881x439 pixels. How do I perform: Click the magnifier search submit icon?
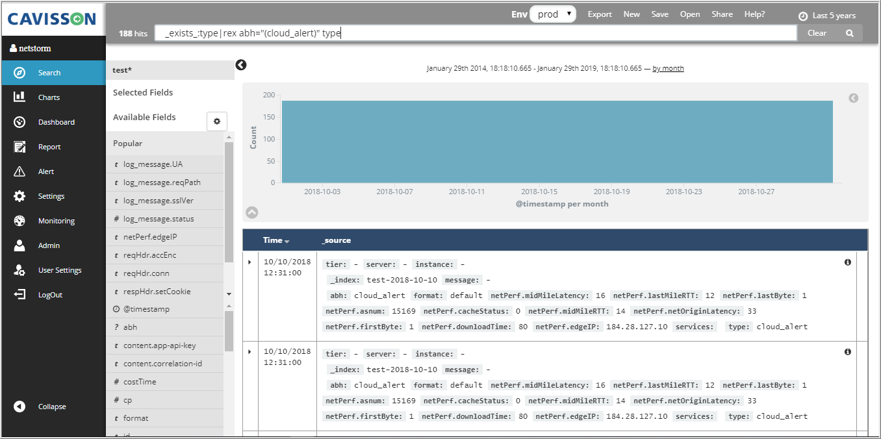(x=849, y=33)
